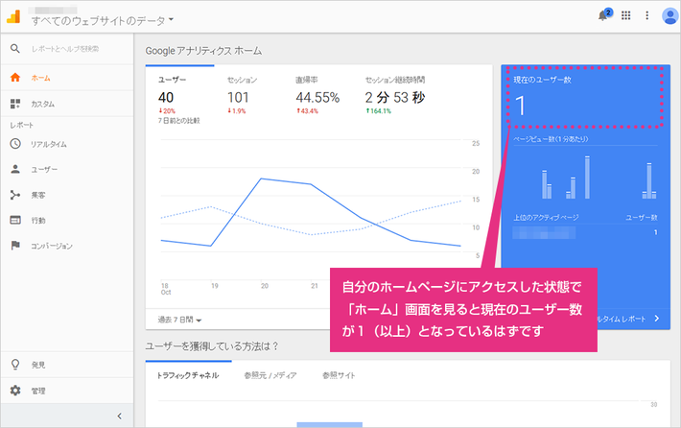
Task: Click the ページビュー数(1 分あたり) label
Action: [551, 139]
